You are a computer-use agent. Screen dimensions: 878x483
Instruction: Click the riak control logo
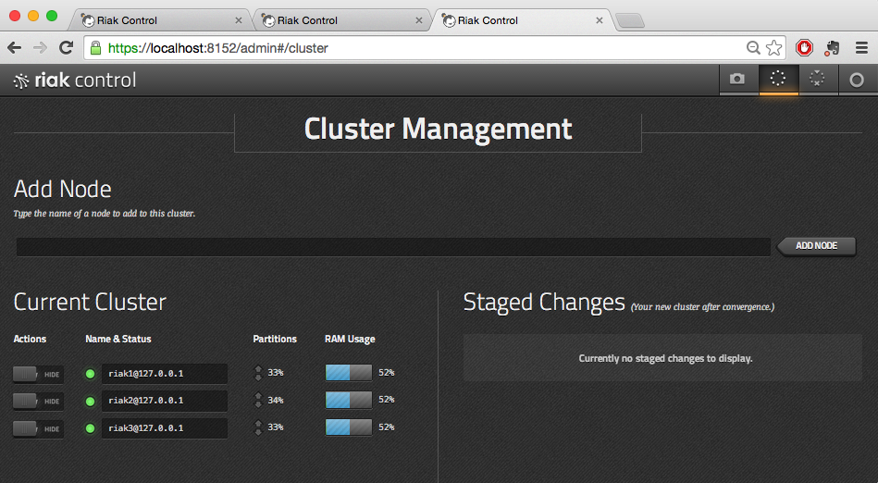pos(75,80)
